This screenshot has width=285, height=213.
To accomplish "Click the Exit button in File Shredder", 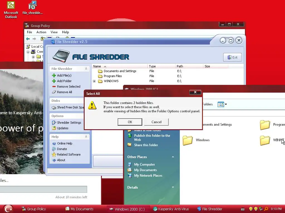I will click(x=232, y=57).
